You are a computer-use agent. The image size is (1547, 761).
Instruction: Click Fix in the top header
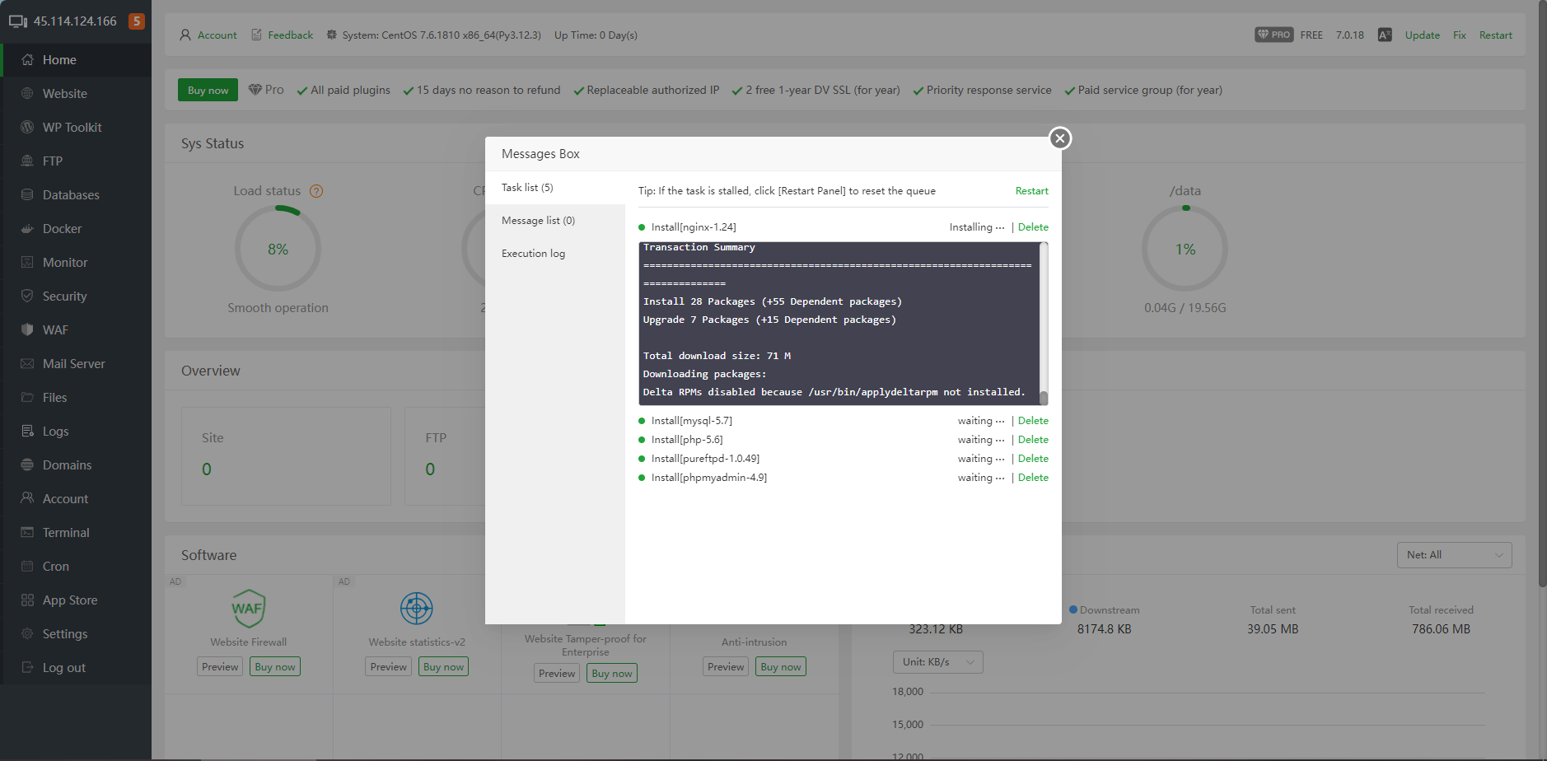point(1459,35)
